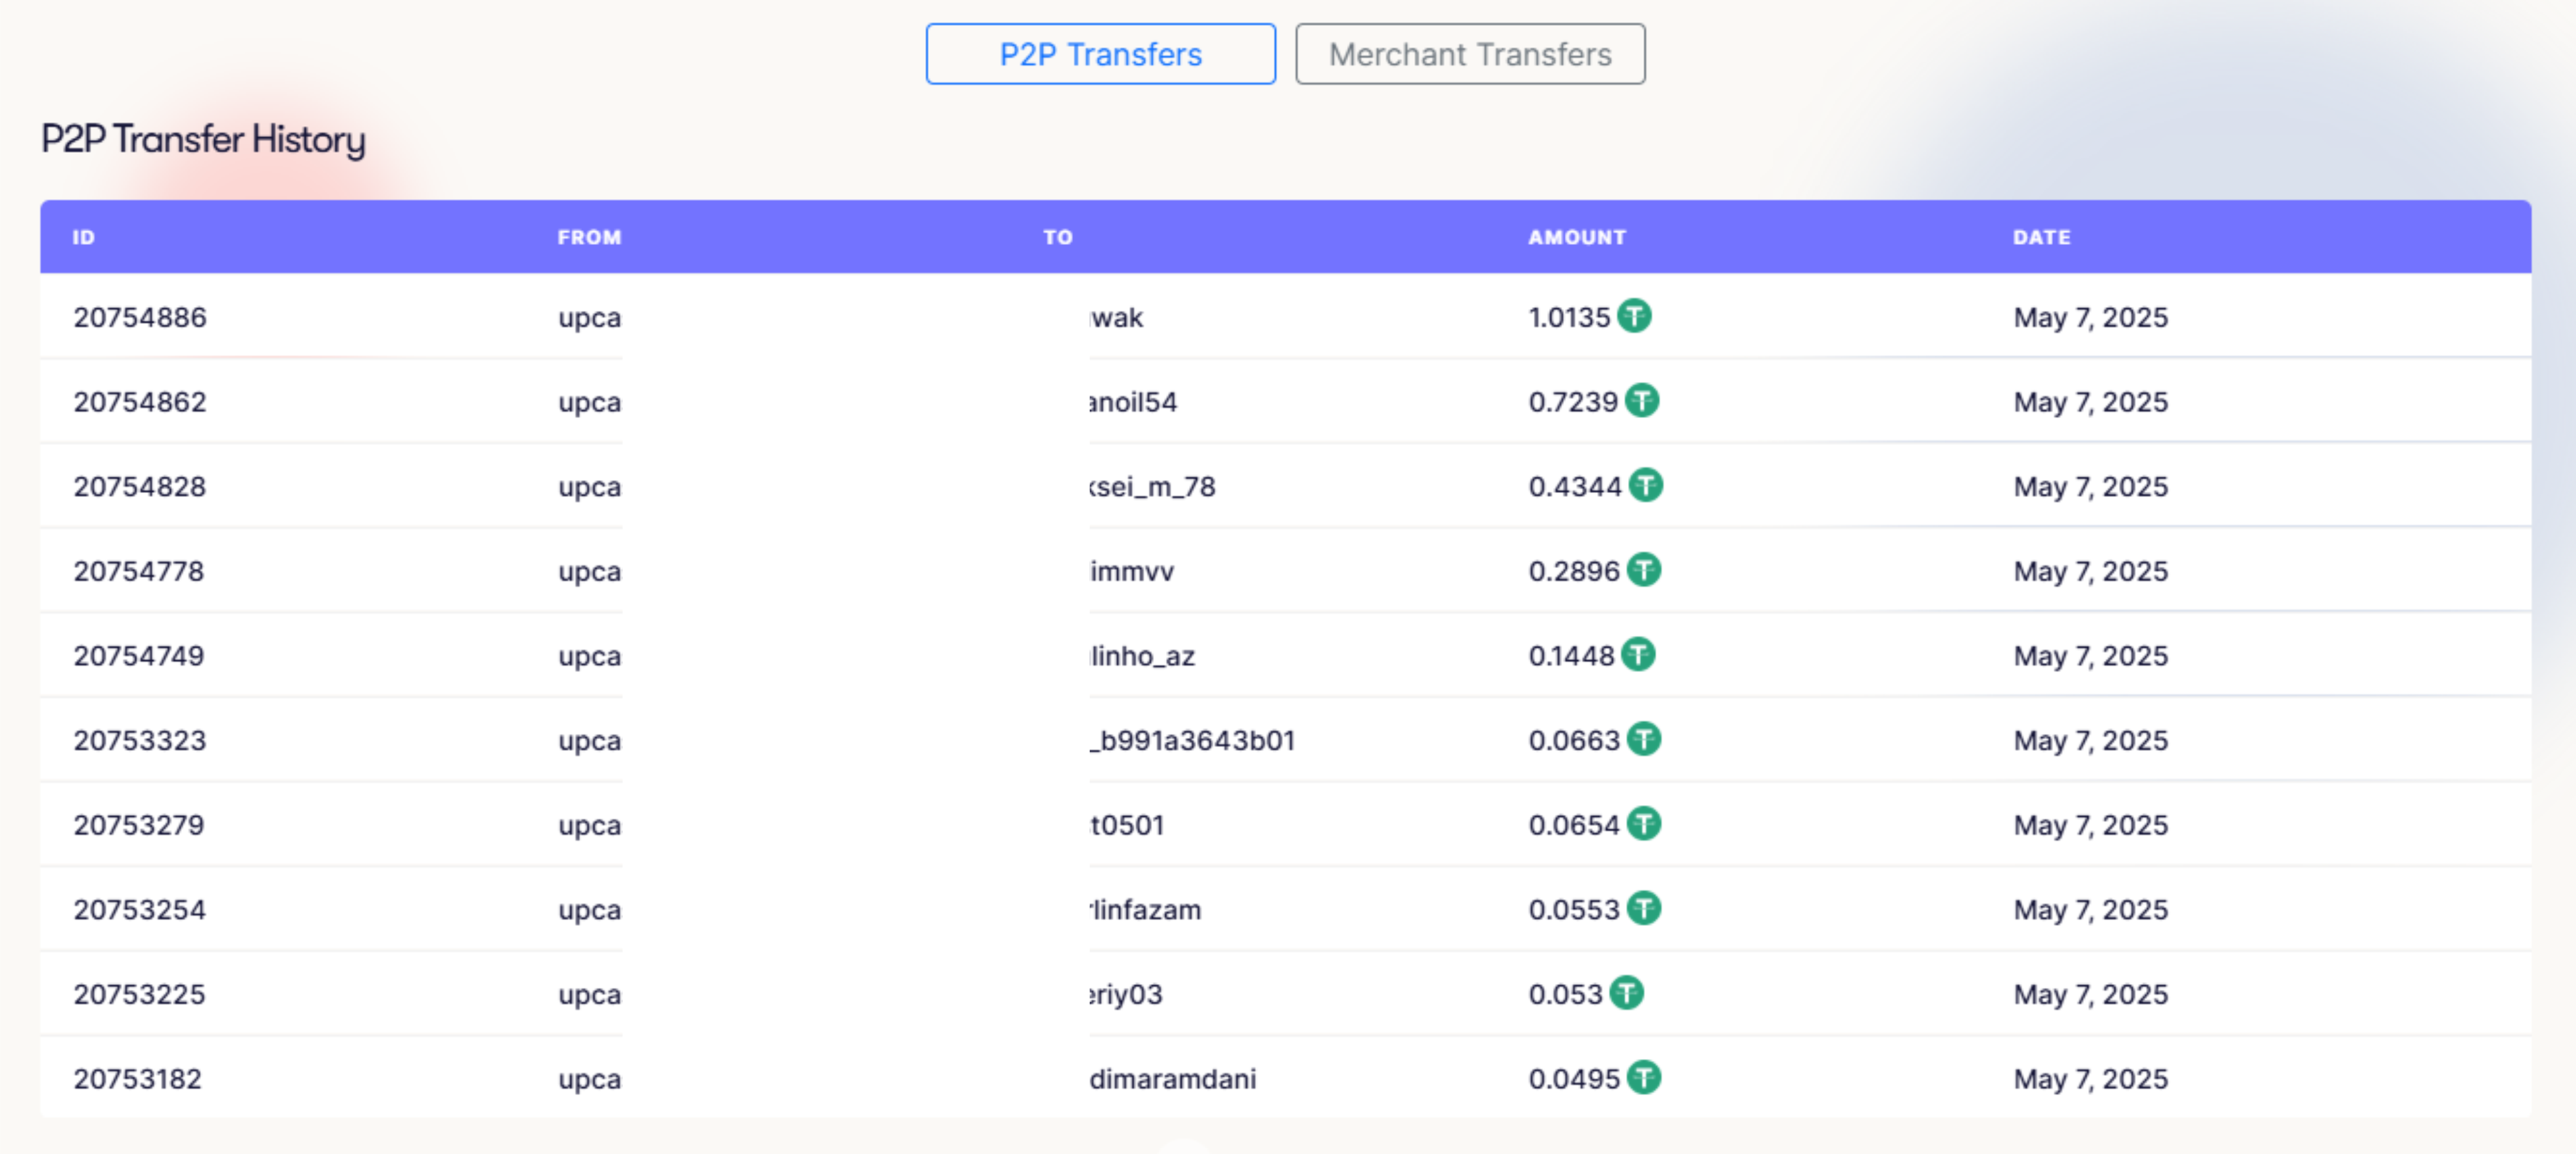This screenshot has height=1154, width=2576.
Task: Click the amount value 0.2896
Action: [1574, 572]
